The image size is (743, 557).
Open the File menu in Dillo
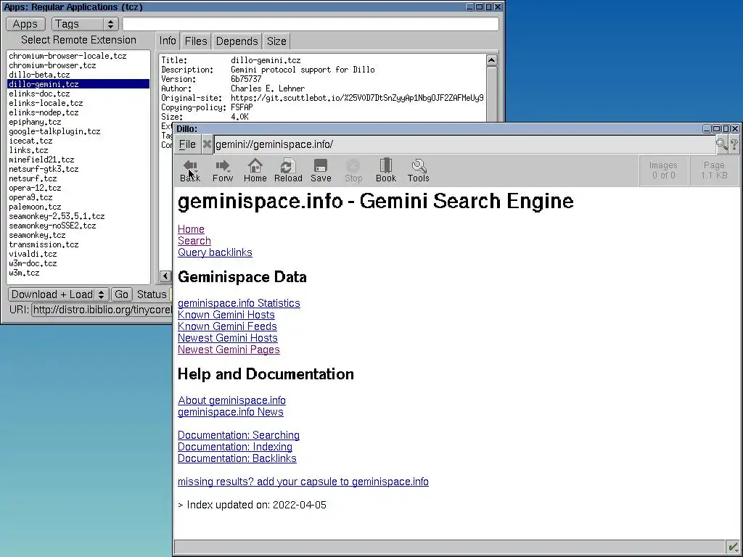pos(187,144)
